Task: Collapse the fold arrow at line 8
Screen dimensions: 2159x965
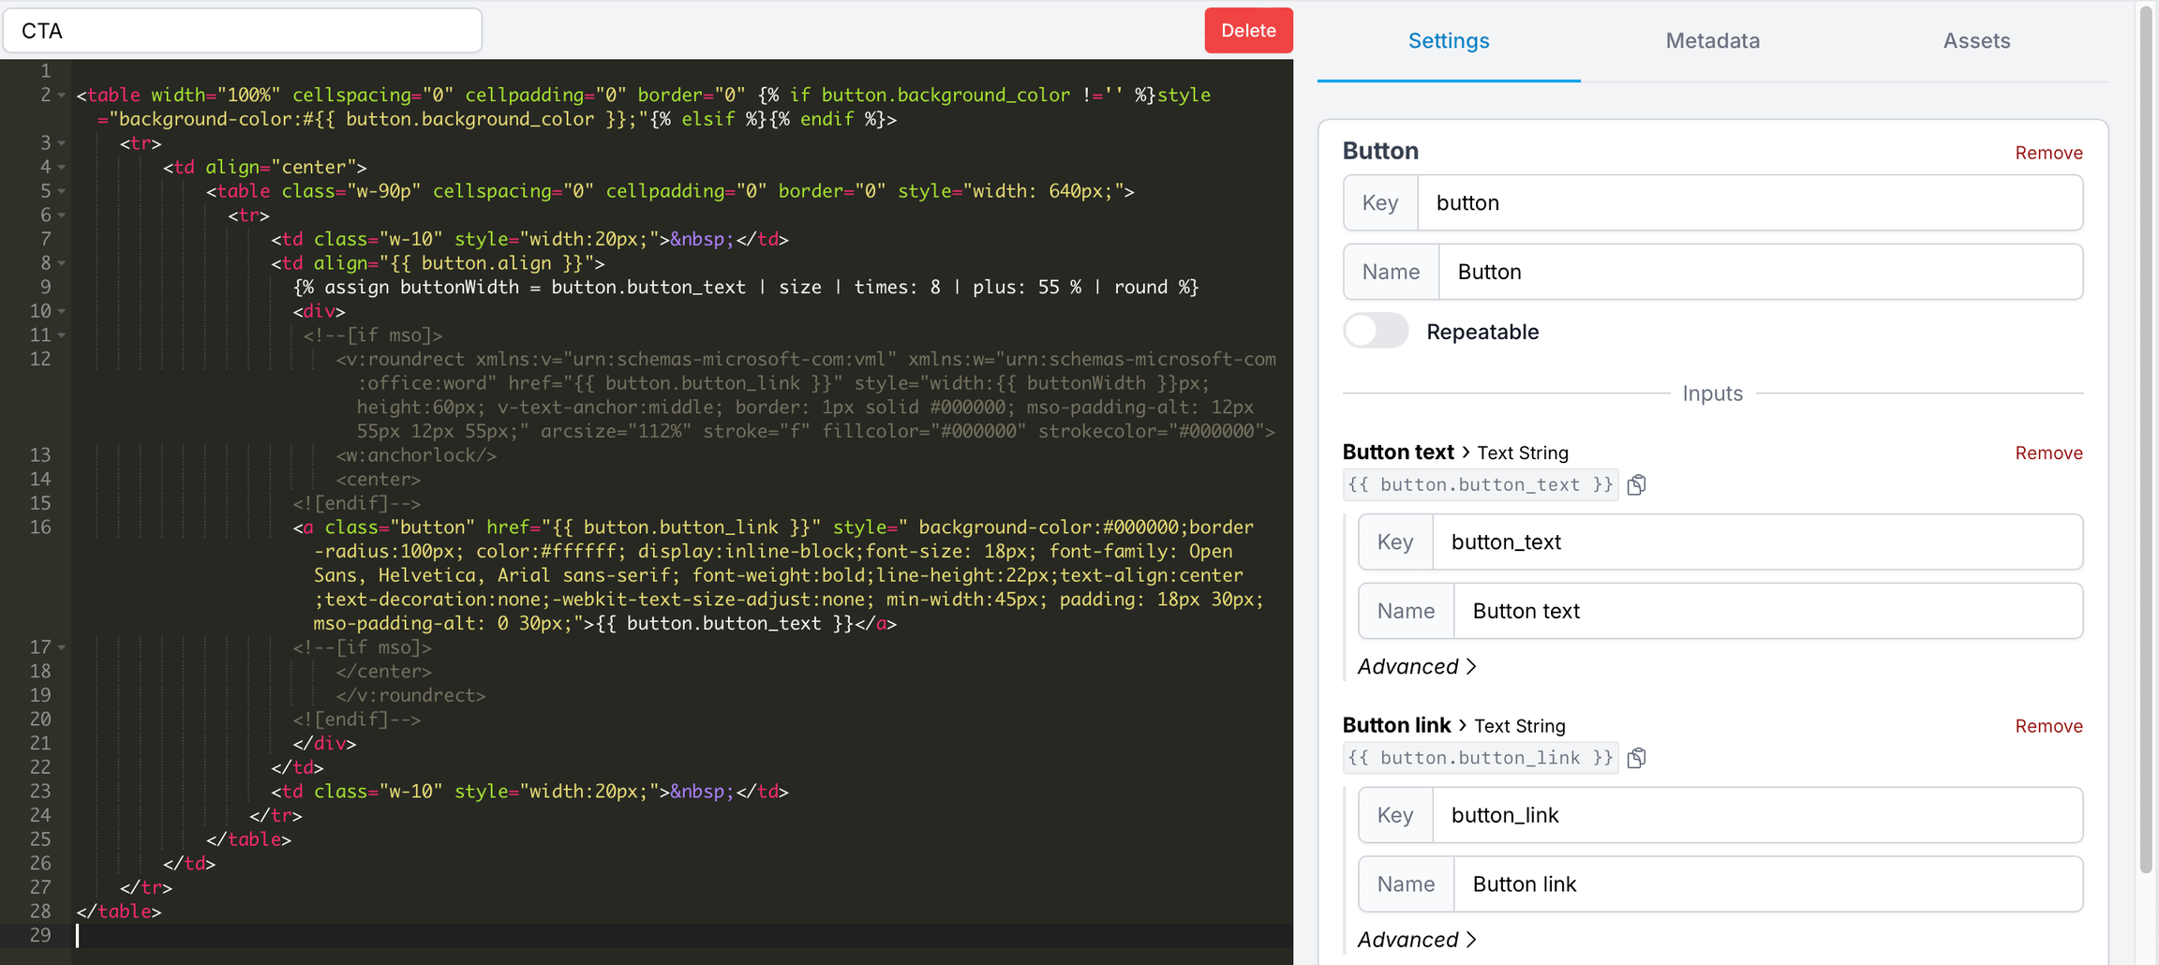Action: [60, 263]
